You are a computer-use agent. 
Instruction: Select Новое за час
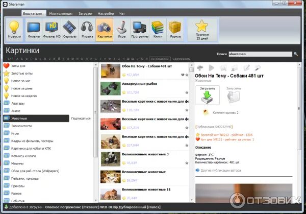(21, 81)
